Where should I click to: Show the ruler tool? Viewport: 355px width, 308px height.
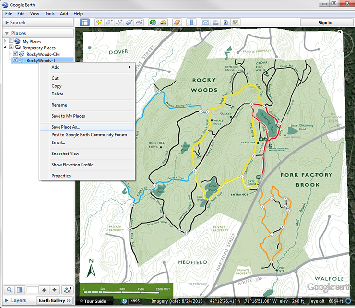click(191, 22)
